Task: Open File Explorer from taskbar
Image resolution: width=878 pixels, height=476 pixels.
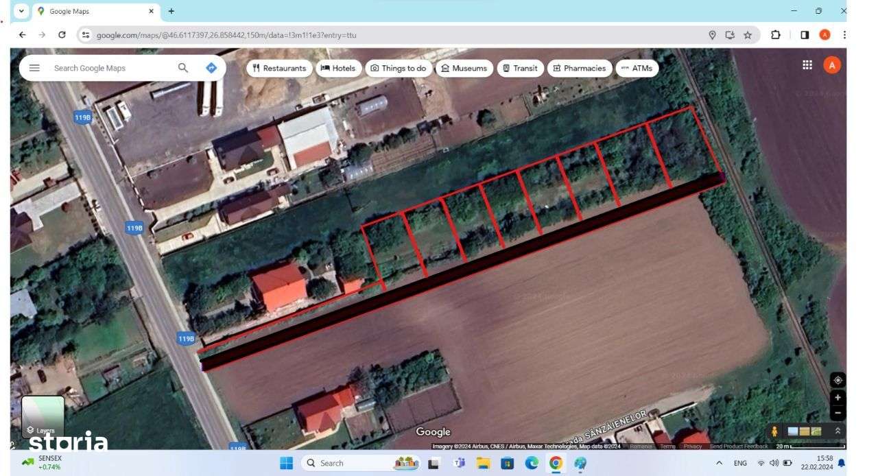Action: point(484,463)
